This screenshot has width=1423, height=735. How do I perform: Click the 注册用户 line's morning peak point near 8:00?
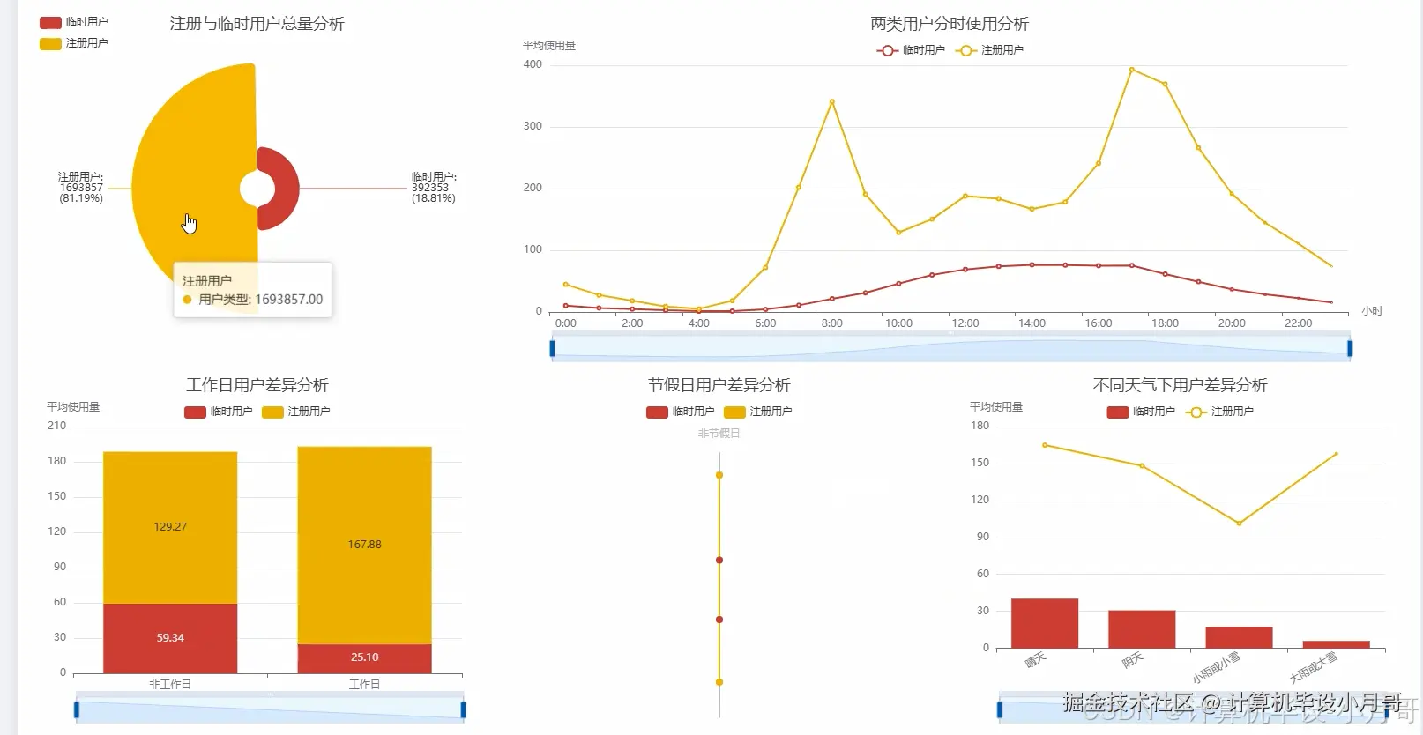[832, 101]
